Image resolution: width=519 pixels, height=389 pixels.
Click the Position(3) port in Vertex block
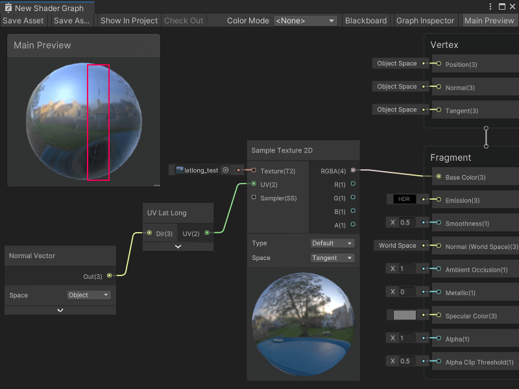pos(441,64)
